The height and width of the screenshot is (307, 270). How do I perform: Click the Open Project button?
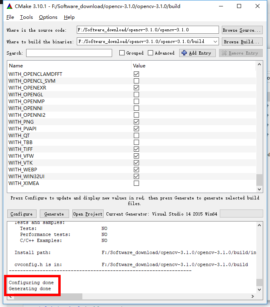(88, 214)
